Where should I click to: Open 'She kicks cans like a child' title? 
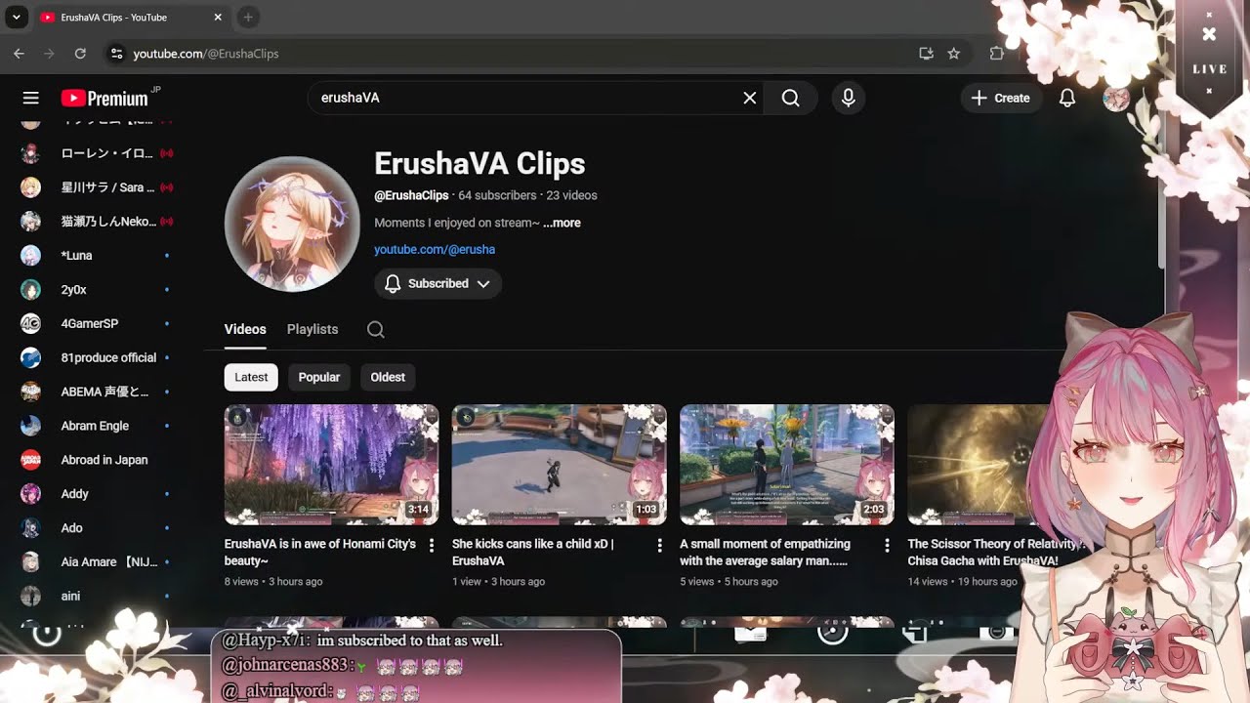tap(533, 553)
